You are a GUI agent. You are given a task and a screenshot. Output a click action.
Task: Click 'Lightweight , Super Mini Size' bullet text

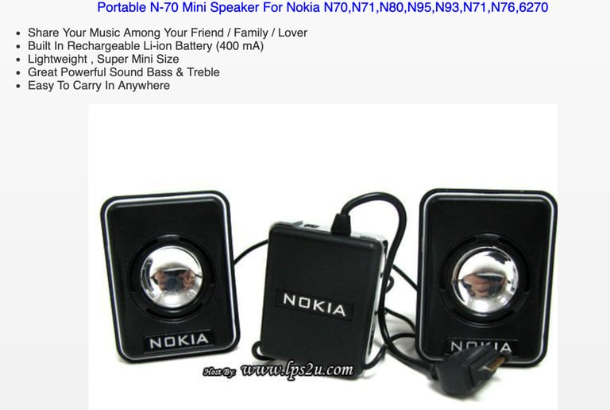click(x=103, y=59)
